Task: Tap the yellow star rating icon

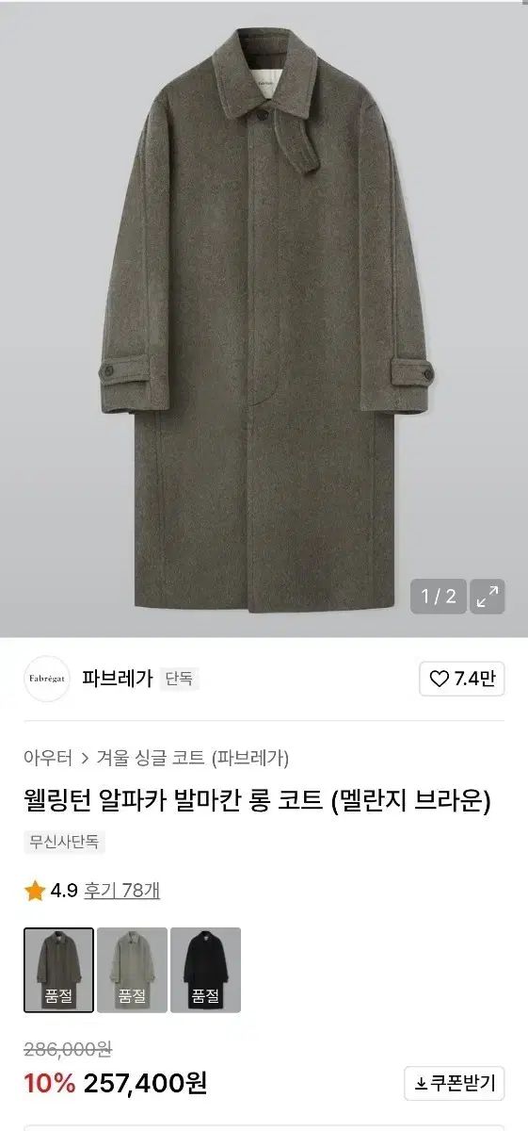Action: point(35,891)
